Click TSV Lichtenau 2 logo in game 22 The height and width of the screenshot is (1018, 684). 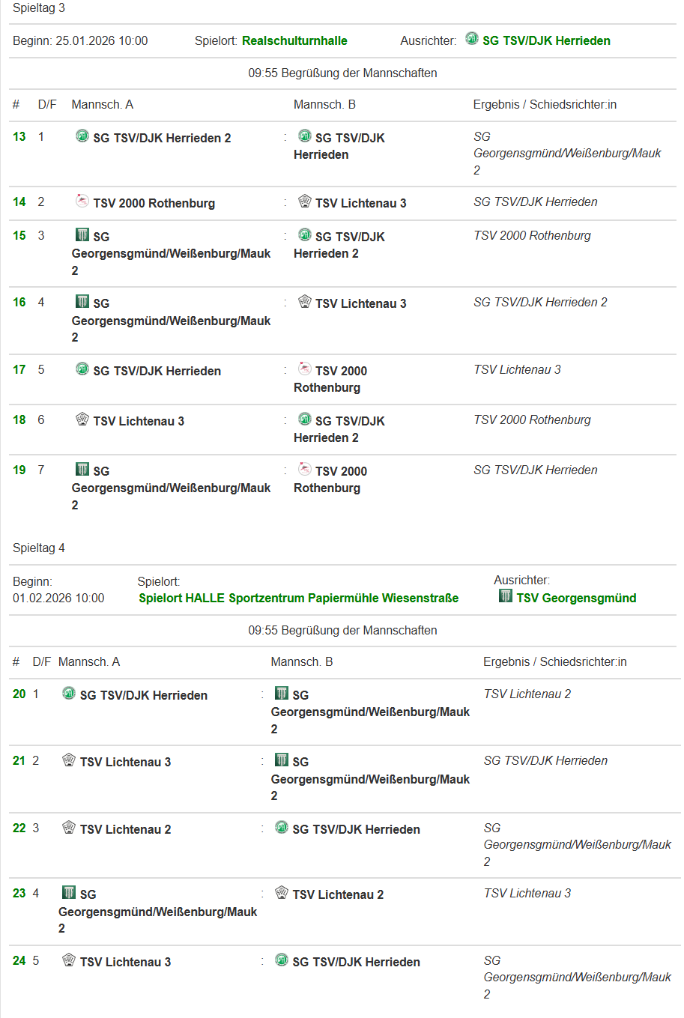[69, 828]
